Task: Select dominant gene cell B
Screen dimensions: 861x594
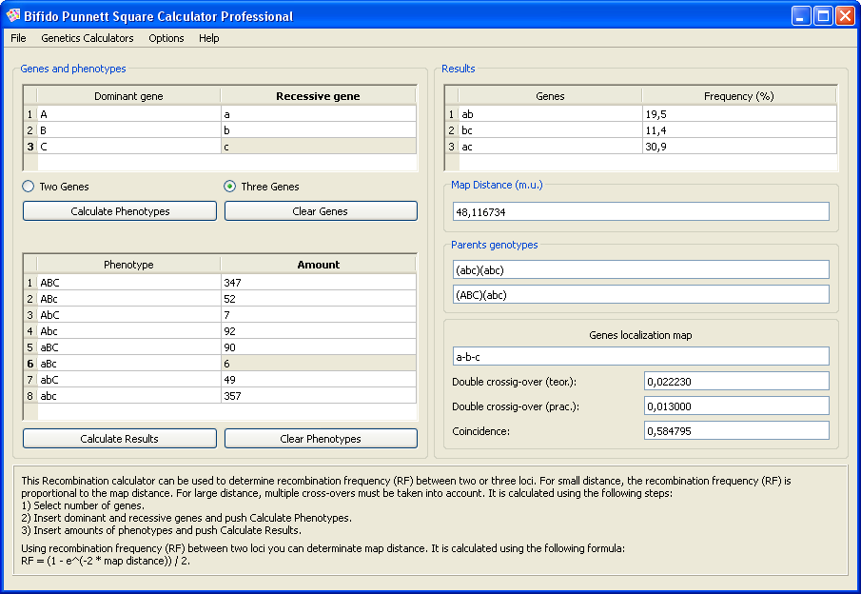Action: point(129,130)
